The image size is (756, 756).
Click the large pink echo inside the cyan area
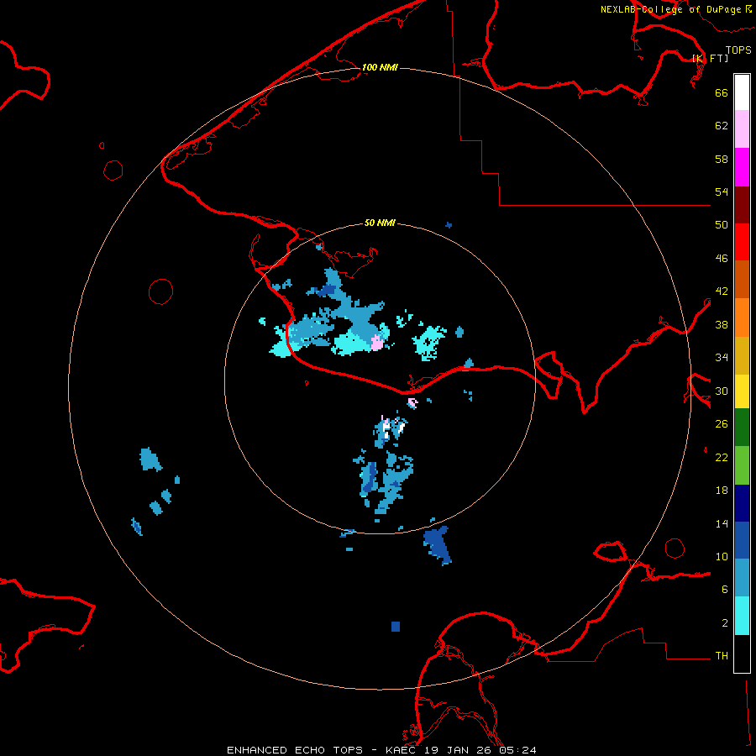coord(376,343)
